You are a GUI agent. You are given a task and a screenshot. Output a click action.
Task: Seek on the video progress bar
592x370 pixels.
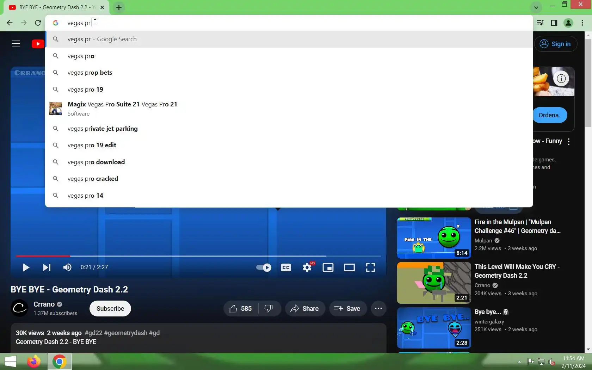(198, 256)
